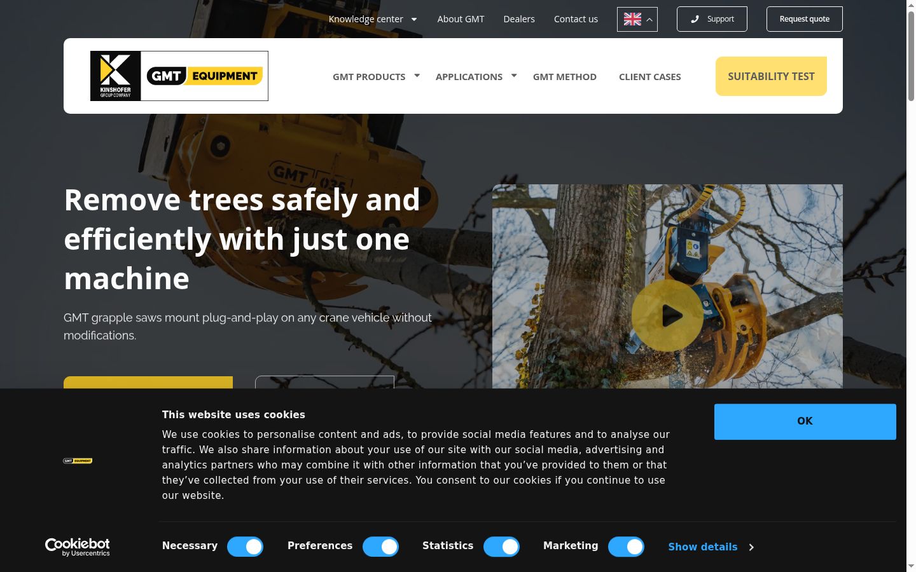This screenshot has height=572, width=916.
Task: Disable the Preferences cookies switch
Action: pos(380,547)
